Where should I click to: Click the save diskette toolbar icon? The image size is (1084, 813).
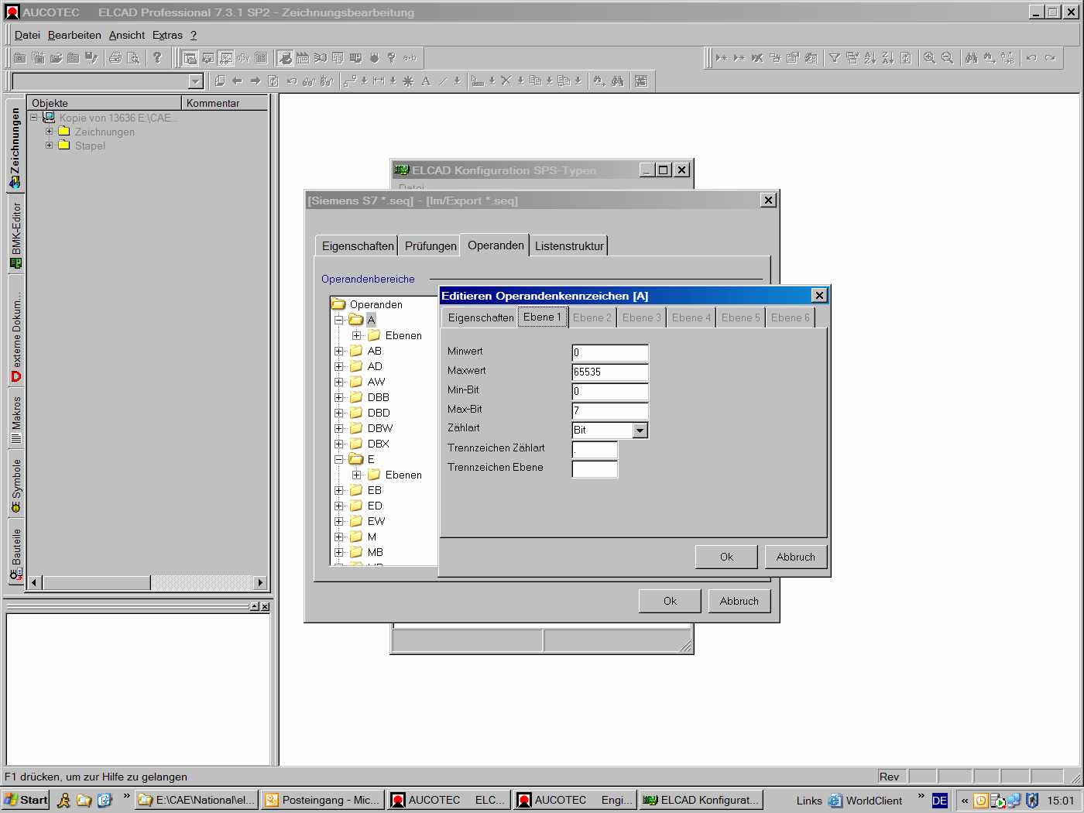[x=91, y=58]
